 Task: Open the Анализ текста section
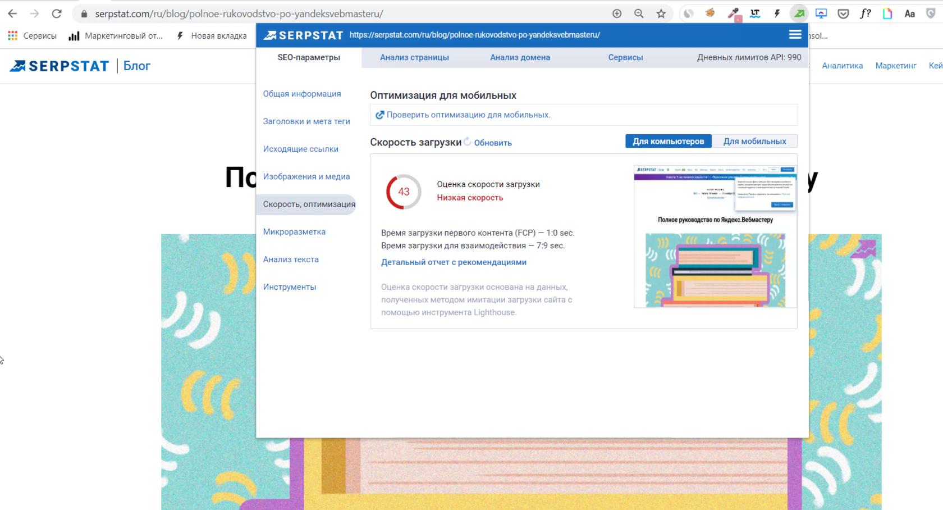click(291, 259)
